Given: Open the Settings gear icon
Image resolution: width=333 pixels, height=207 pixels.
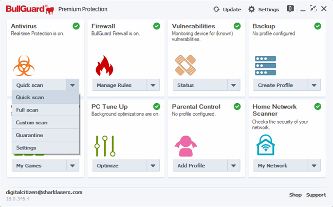Looking at the screenshot, I should pos(251,9).
